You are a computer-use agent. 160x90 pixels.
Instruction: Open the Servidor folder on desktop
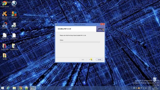(5, 56)
